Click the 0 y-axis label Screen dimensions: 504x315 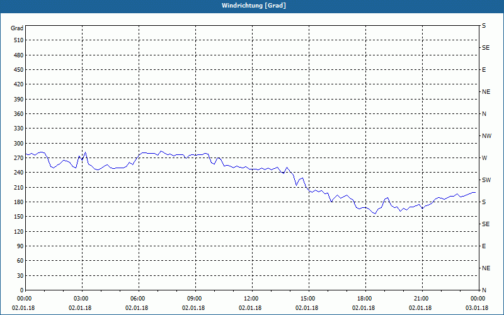click(22, 290)
